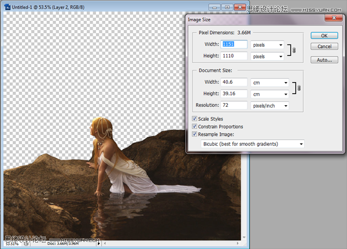Click the round icon next to zoom percentage
The image size is (347, 249).
tap(26, 244)
